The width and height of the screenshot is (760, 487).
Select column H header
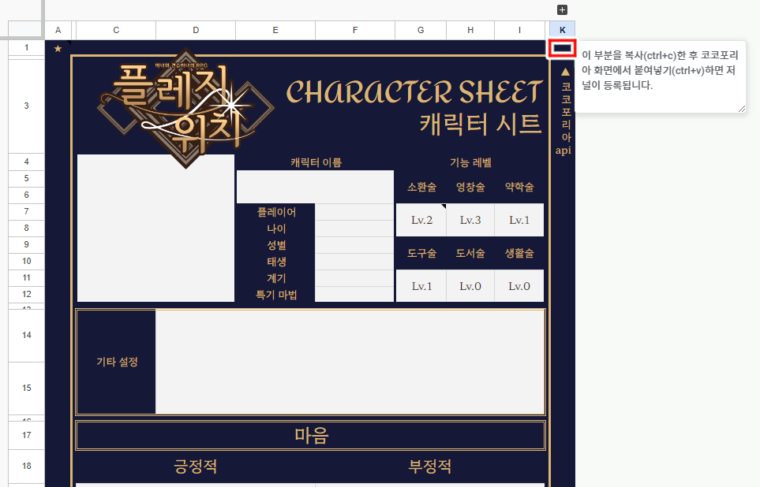pyautogui.click(x=470, y=30)
